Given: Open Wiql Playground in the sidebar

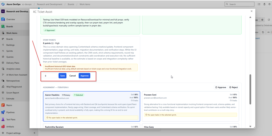Looking at the screenshot, I should coord(15,87).
